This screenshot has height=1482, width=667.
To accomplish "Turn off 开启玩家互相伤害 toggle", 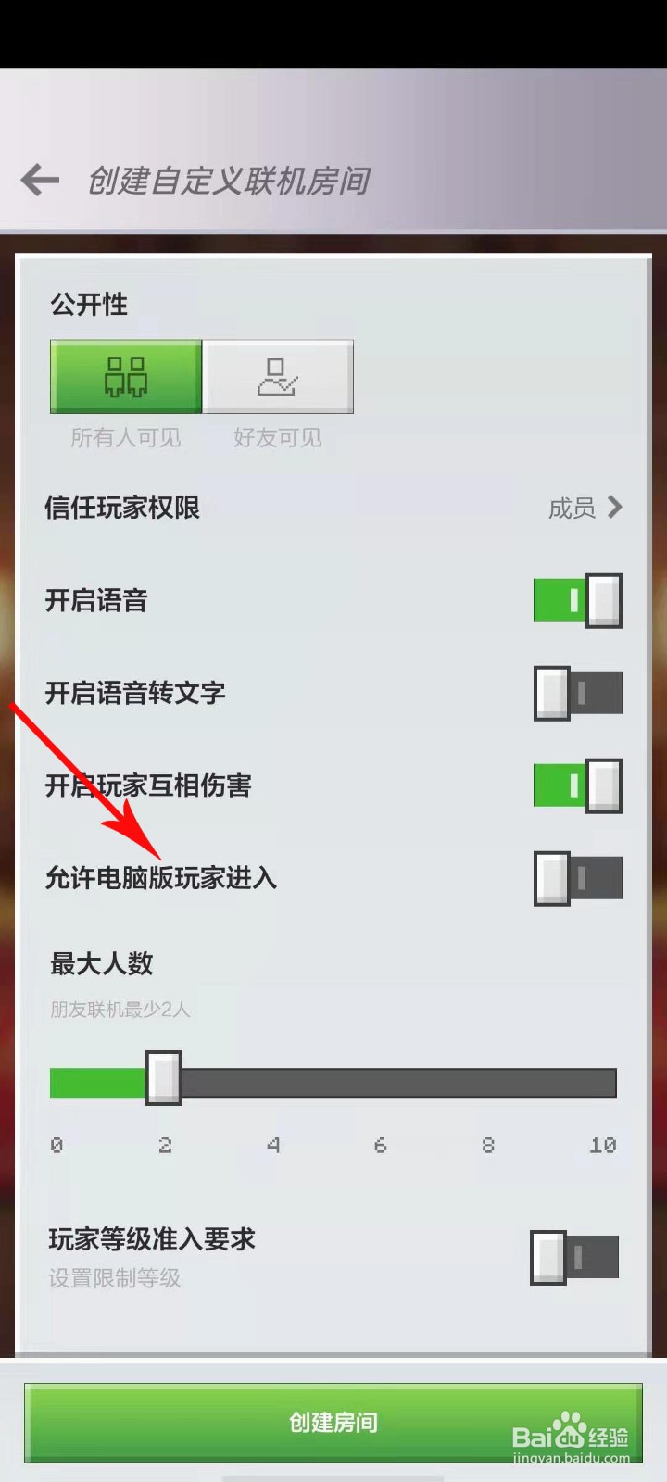I will click(x=577, y=785).
